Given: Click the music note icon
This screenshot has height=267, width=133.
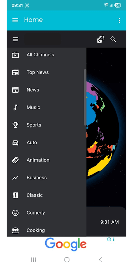Looking at the screenshot, I should (x=15, y=107).
